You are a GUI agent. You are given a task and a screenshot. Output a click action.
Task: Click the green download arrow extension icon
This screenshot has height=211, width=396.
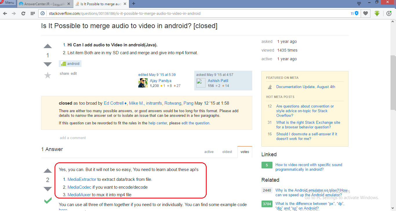click(377, 13)
